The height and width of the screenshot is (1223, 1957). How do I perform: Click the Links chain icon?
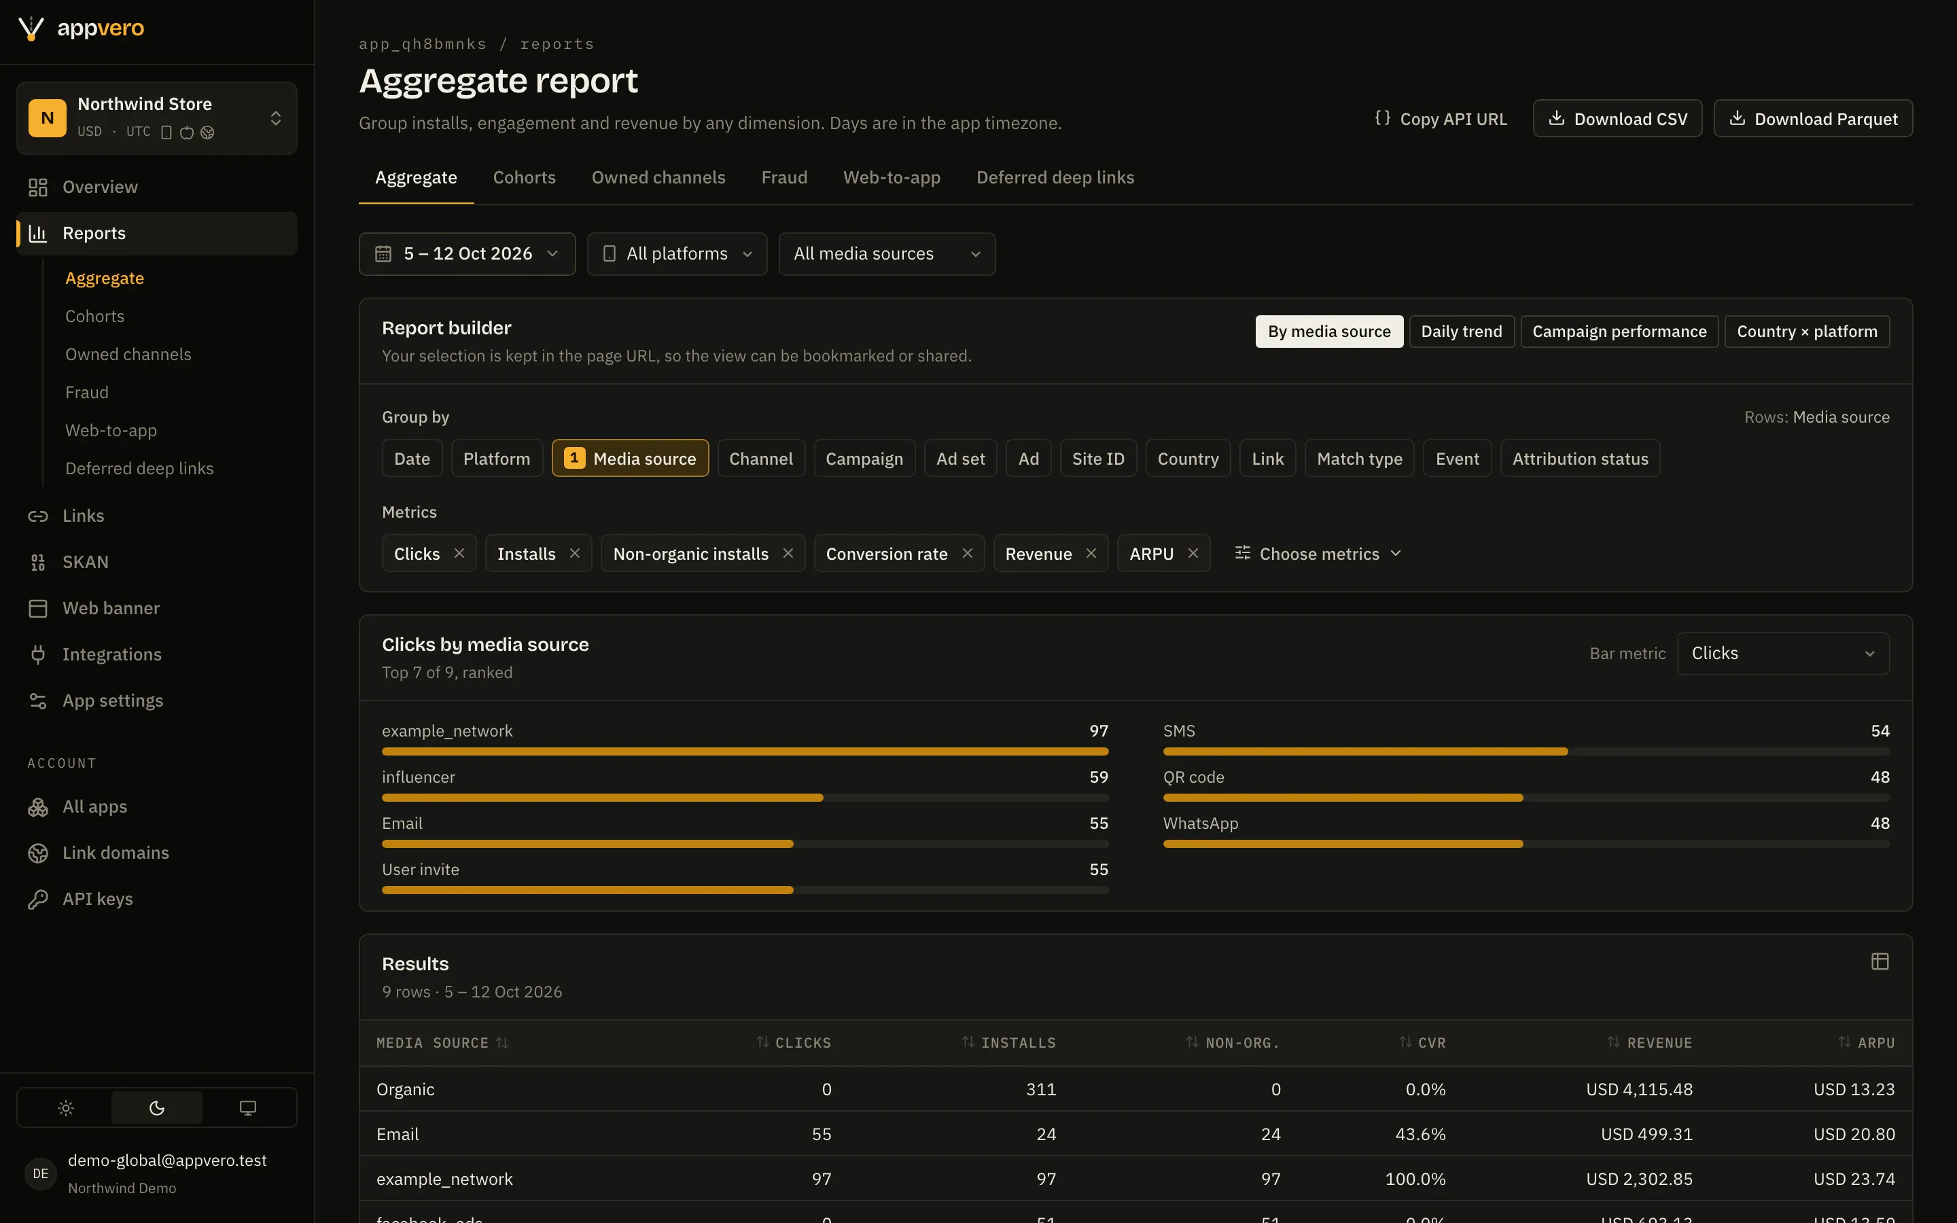click(38, 515)
